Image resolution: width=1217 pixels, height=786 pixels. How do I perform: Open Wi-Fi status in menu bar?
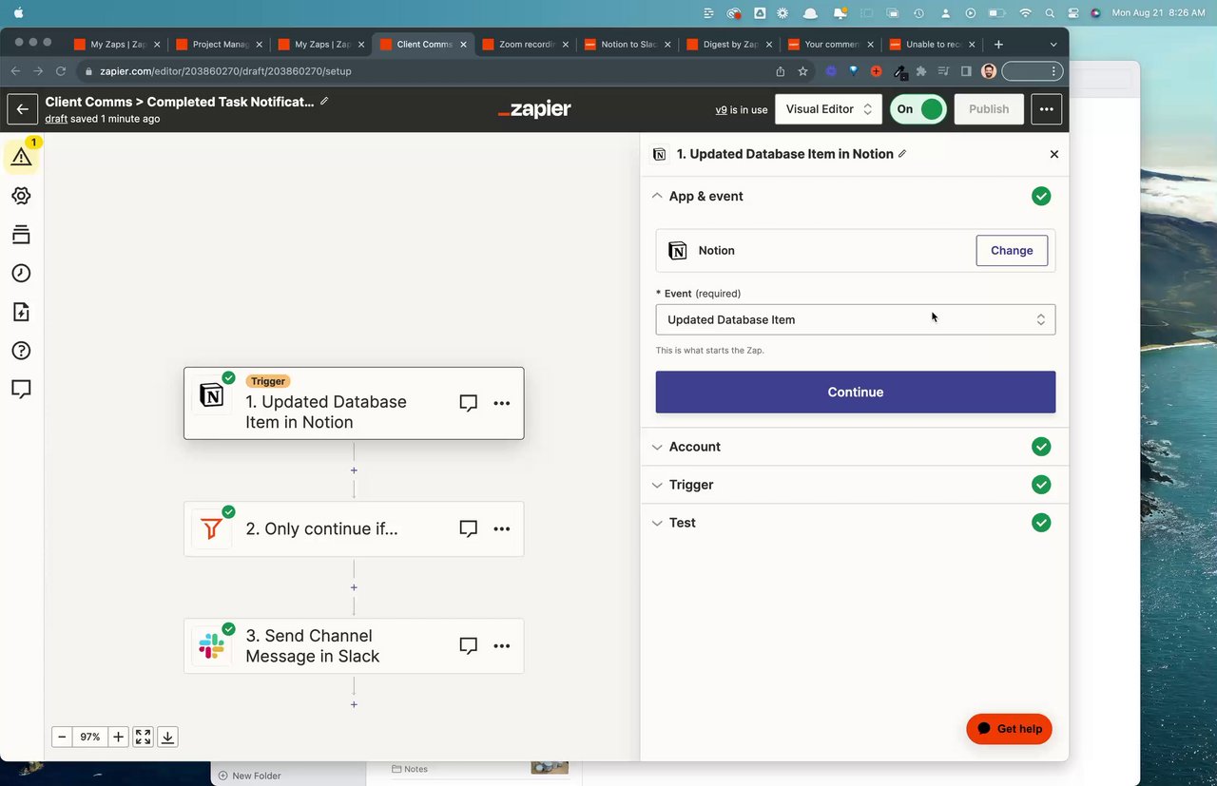pos(1025,13)
